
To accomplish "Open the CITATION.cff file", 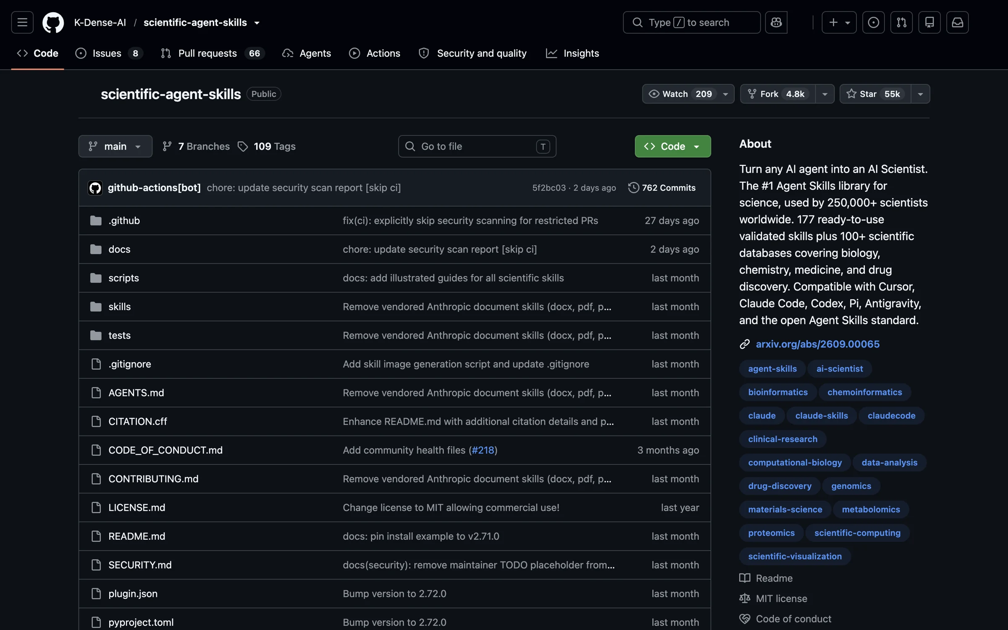I will pyautogui.click(x=137, y=421).
